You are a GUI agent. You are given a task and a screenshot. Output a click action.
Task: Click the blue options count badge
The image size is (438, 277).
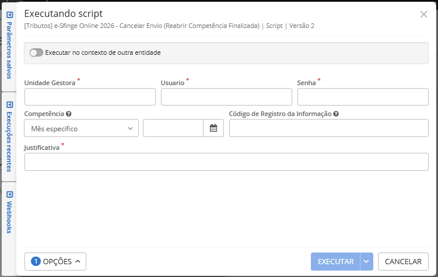[x=36, y=261]
